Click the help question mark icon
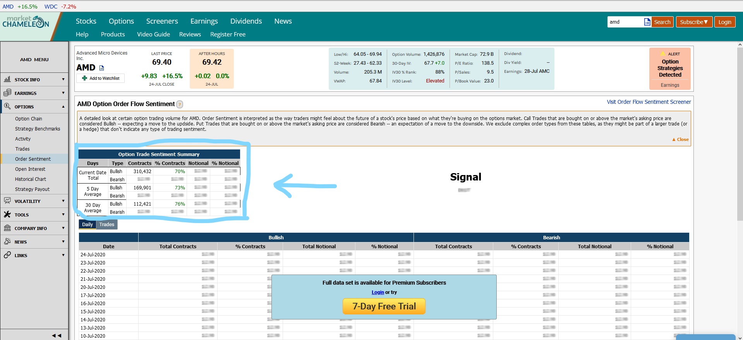The width and height of the screenshot is (743, 340). click(x=180, y=104)
